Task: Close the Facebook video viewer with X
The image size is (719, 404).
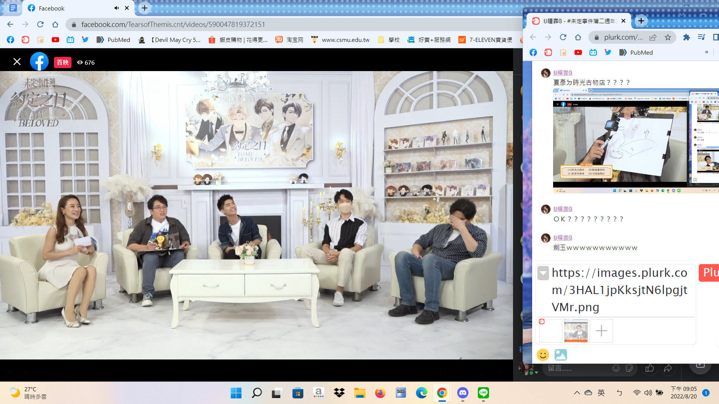Action: click(17, 62)
